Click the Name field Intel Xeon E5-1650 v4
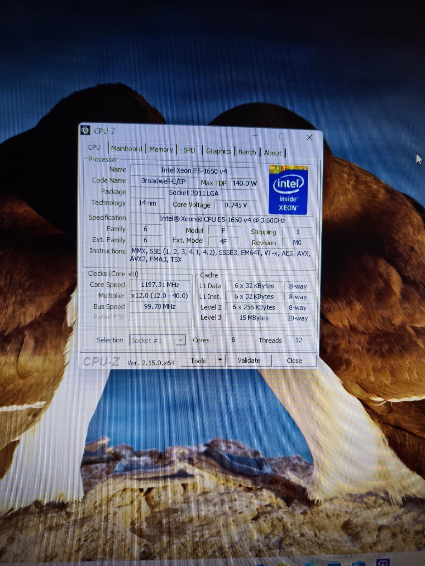Image resolution: width=425 pixels, height=566 pixels. pyautogui.click(x=194, y=171)
